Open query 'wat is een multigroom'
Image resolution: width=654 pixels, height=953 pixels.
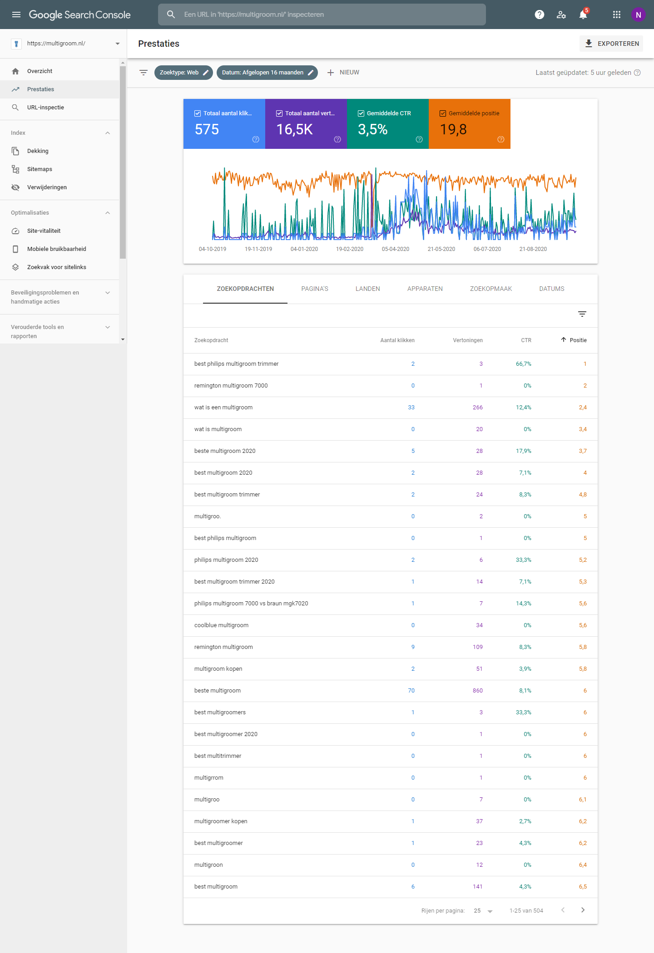point(391,408)
